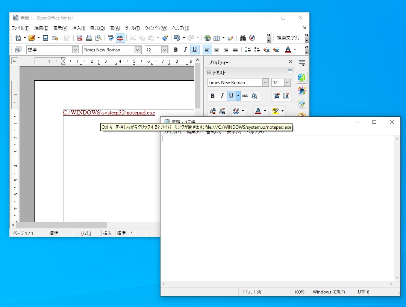406x307 pixels.
Task: Click toolbar font color A swatch
Action: coord(288,50)
